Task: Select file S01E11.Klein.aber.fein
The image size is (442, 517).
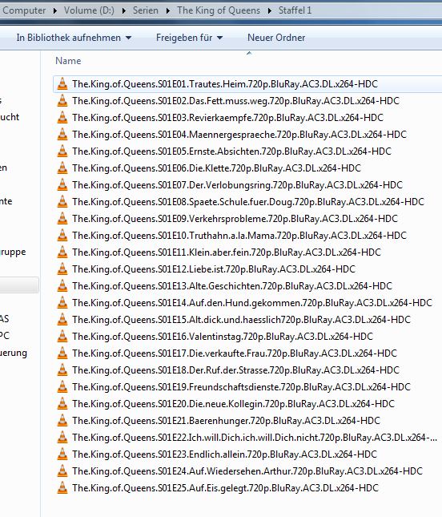Action: click(x=227, y=252)
